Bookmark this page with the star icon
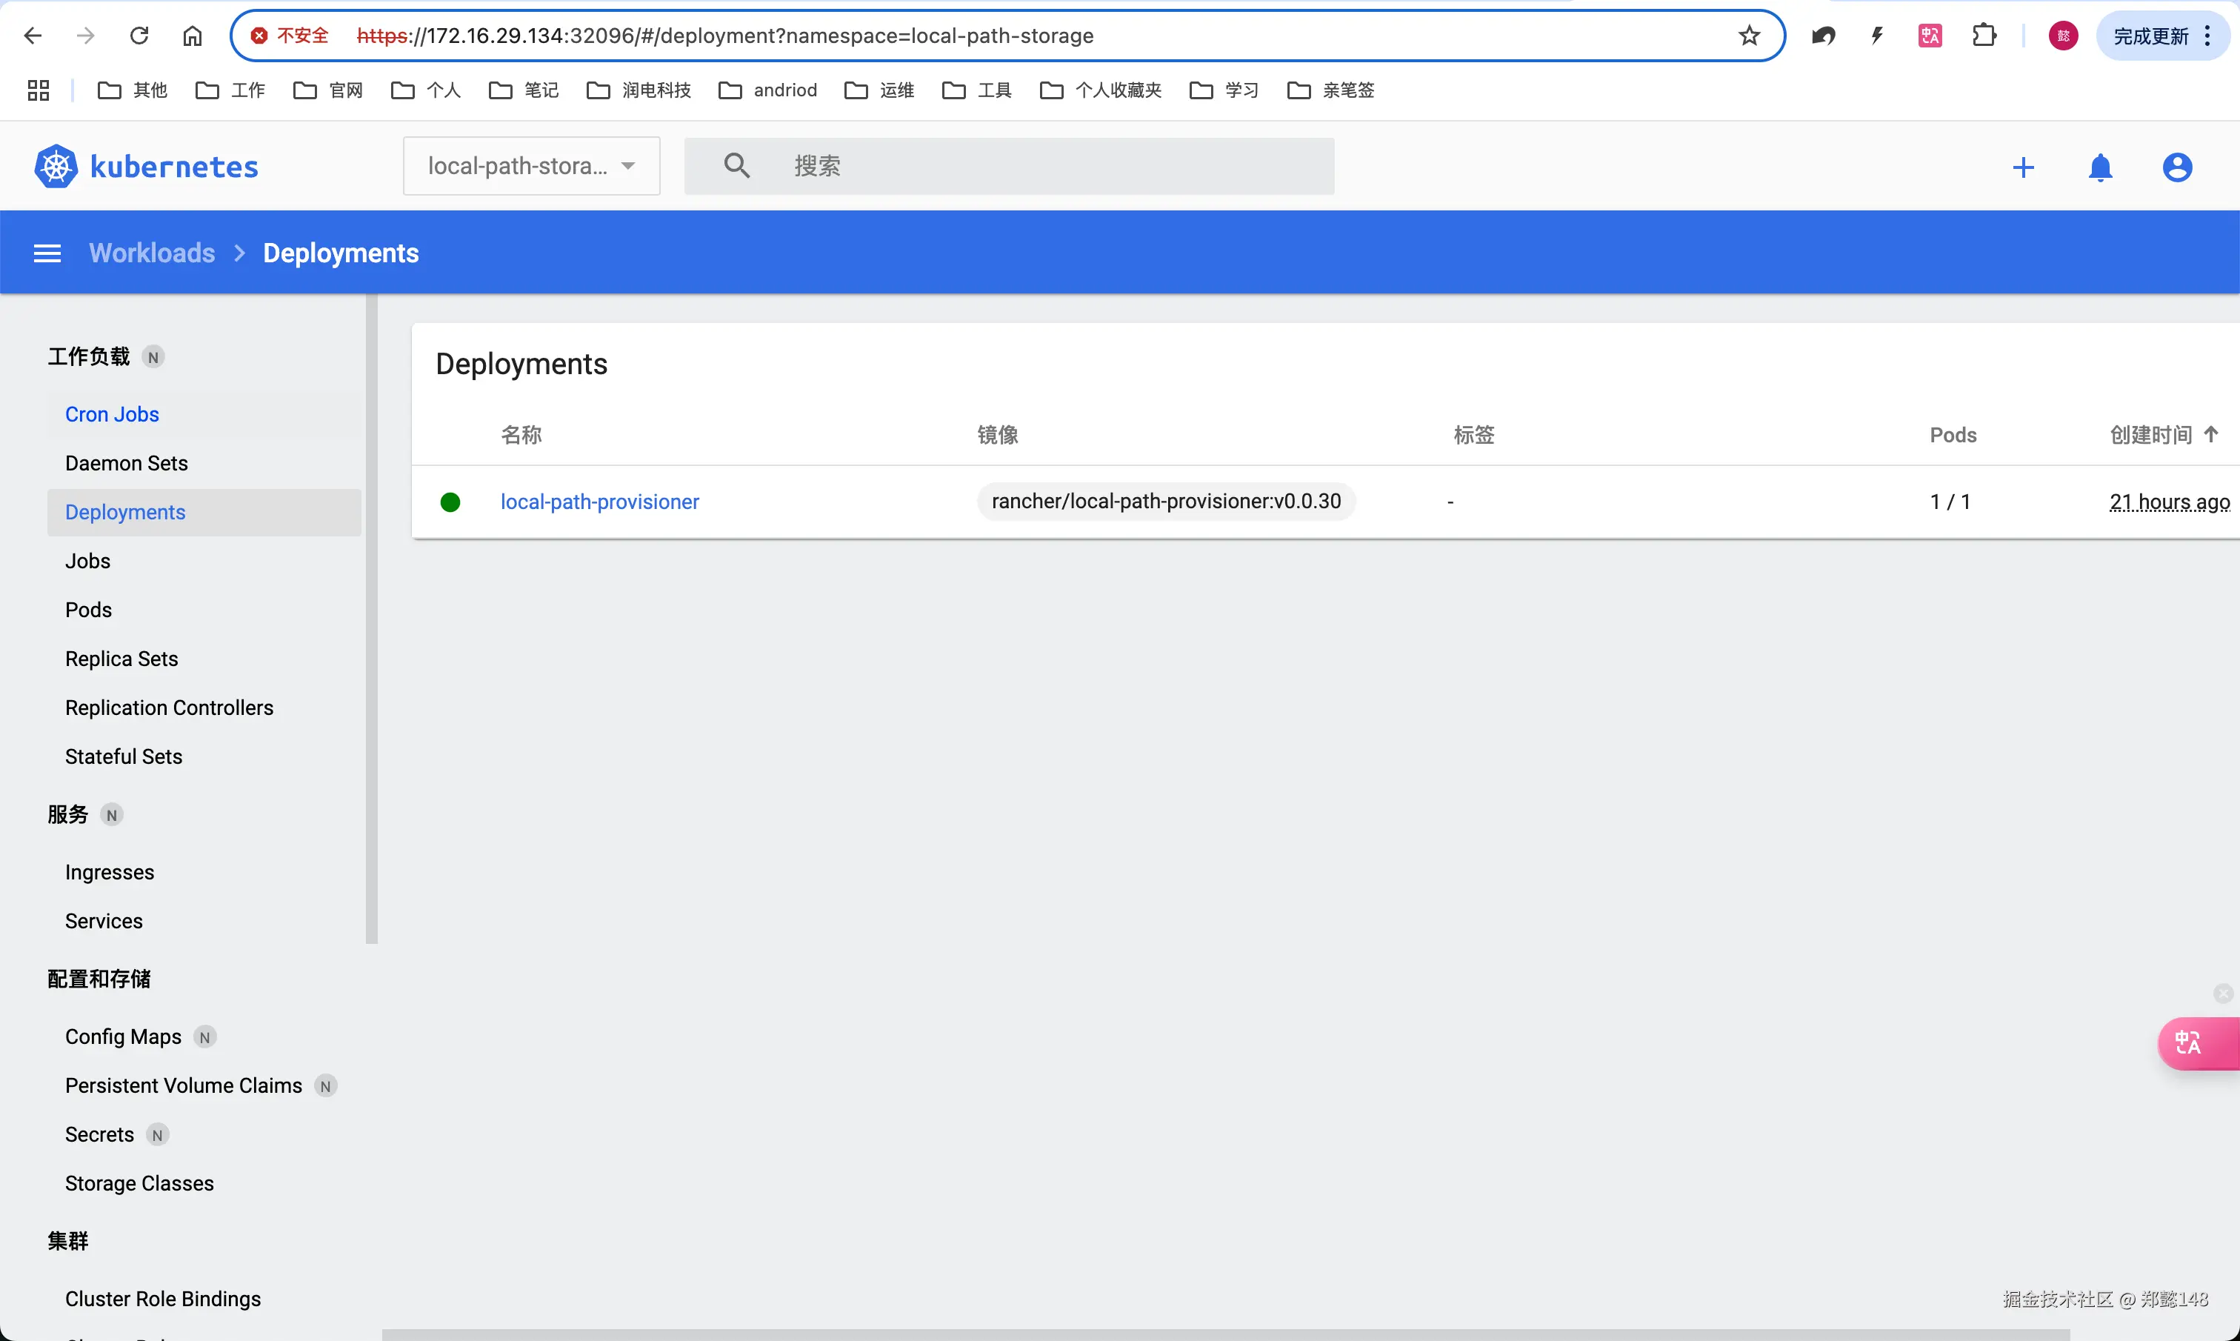 (1750, 36)
